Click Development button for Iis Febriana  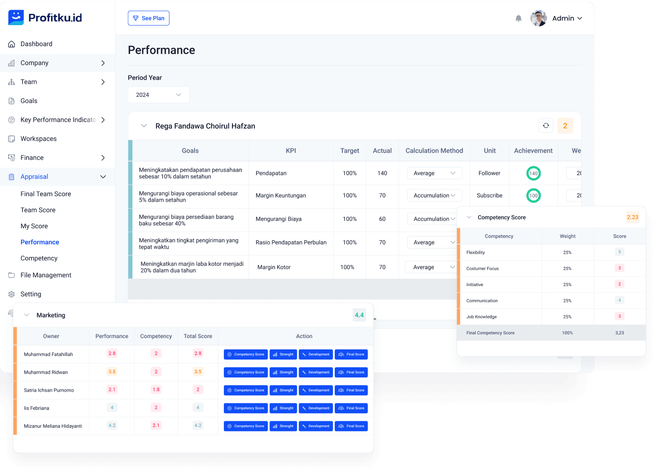[316, 408]
